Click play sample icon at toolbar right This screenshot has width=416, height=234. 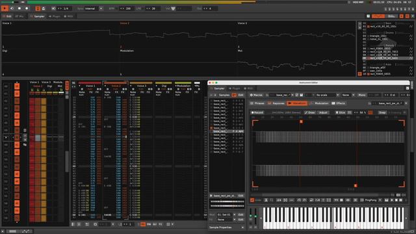click(x=391, y=200)
